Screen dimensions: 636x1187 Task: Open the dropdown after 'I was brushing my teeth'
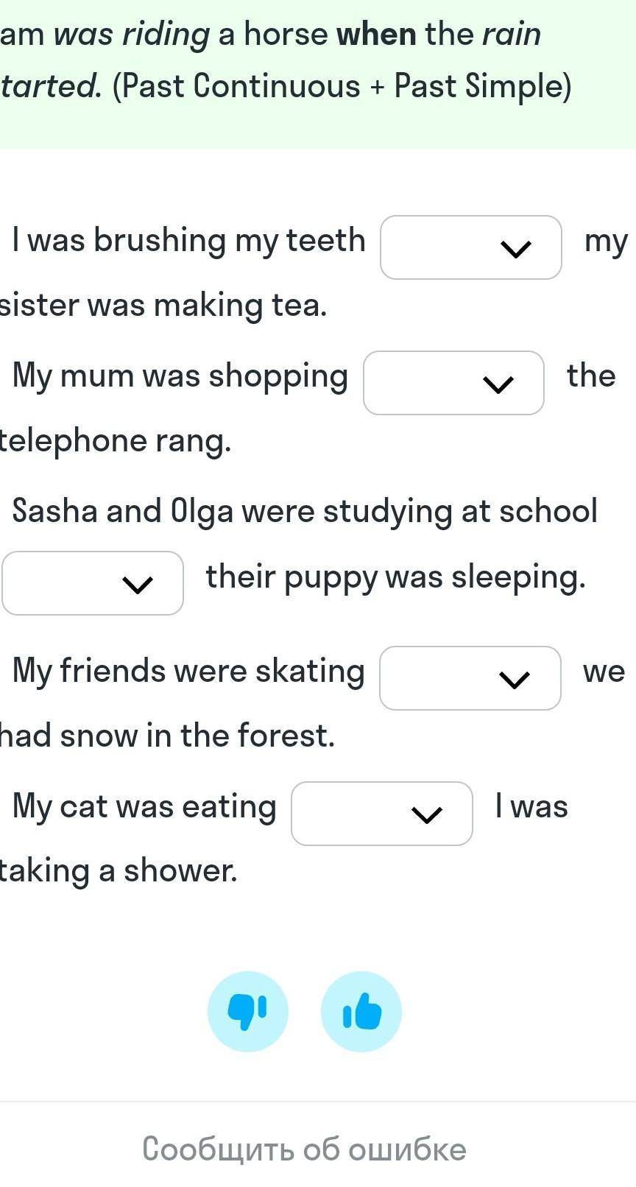pyautogui.click(x=471, y=247)
